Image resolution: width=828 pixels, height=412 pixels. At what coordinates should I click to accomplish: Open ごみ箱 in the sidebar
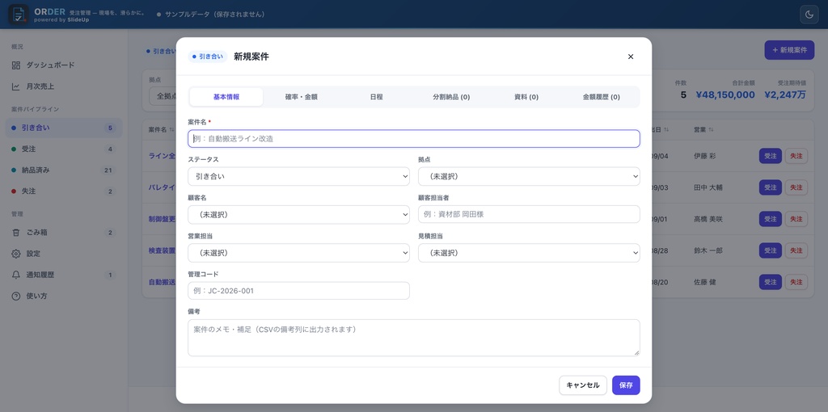pos(64,232)
